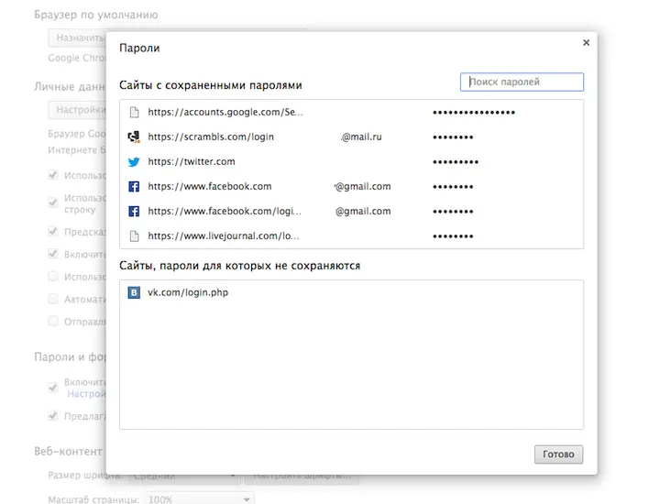Screen dimensions: 660x504
Task: Click the Twitter bird icon
Action: tap(134, 161)
